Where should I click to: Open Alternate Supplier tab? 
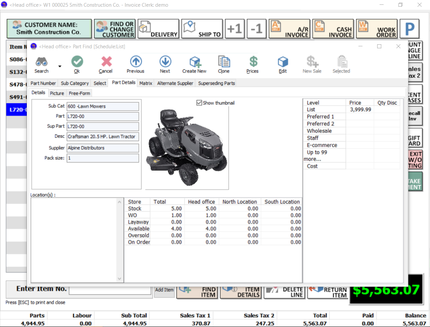175,83
